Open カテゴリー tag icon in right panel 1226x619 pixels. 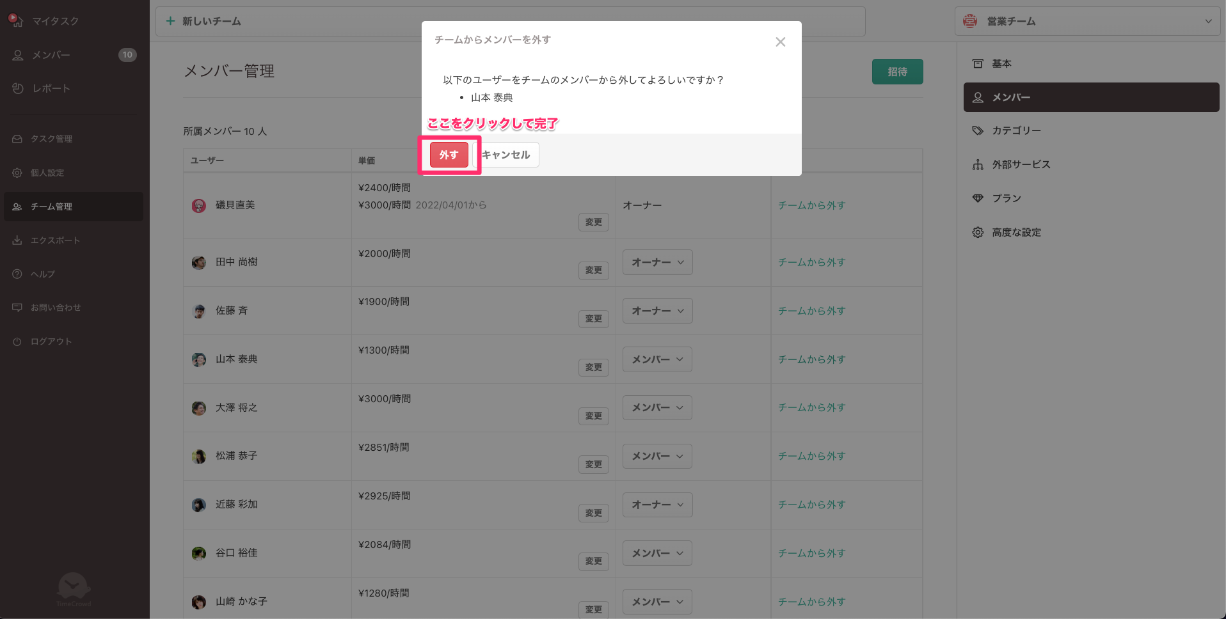pos(978,130)
